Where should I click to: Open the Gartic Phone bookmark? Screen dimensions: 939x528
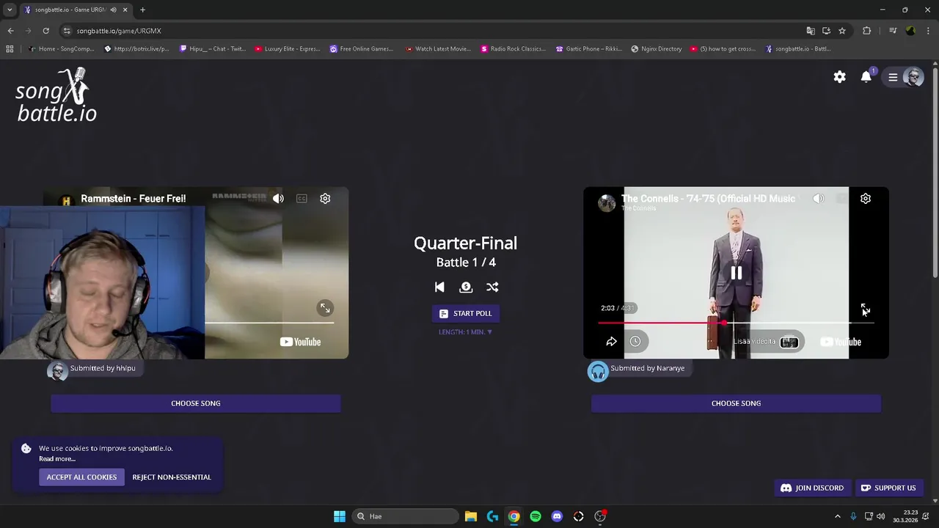coord(589,49)
